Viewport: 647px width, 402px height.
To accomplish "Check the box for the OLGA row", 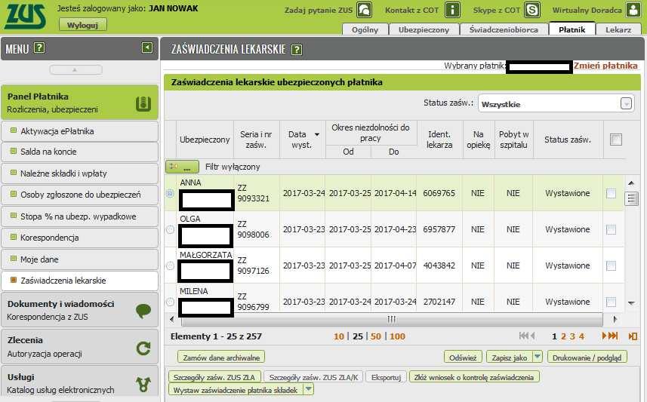I will [x=611, y=229].
